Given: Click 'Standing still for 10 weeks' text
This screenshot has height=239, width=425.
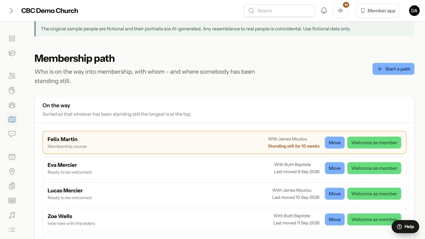Looking at the screenshot, I should 294,146.
